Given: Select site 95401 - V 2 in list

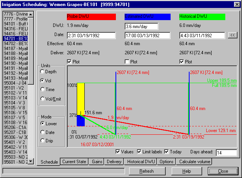Looking at the screenshot, I should click(x=16, y=142).
